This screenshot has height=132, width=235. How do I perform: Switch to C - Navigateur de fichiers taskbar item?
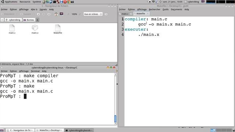point(20,131)
